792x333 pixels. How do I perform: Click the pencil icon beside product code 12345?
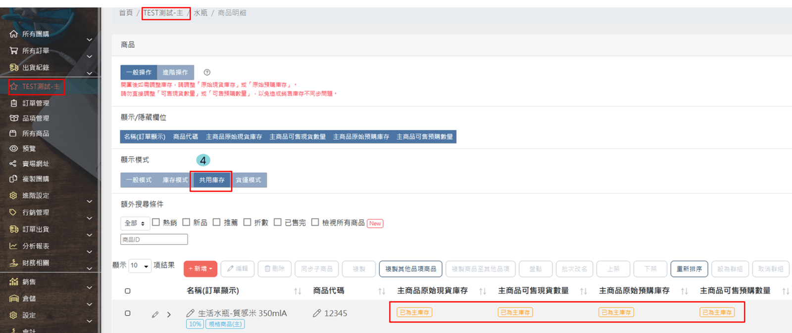(317, 313)
